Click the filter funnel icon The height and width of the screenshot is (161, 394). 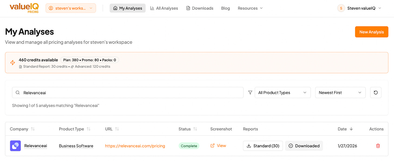point(250,93)
